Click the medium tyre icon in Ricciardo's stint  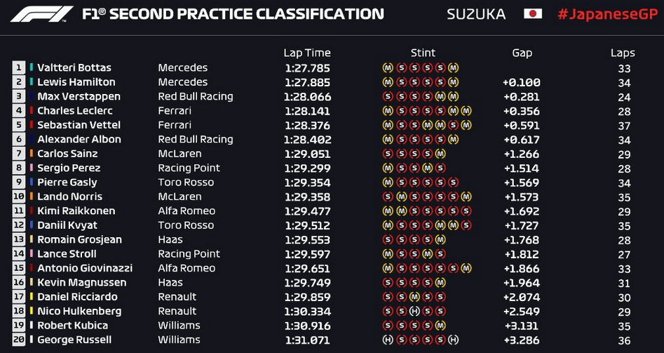tap(414, 297)
